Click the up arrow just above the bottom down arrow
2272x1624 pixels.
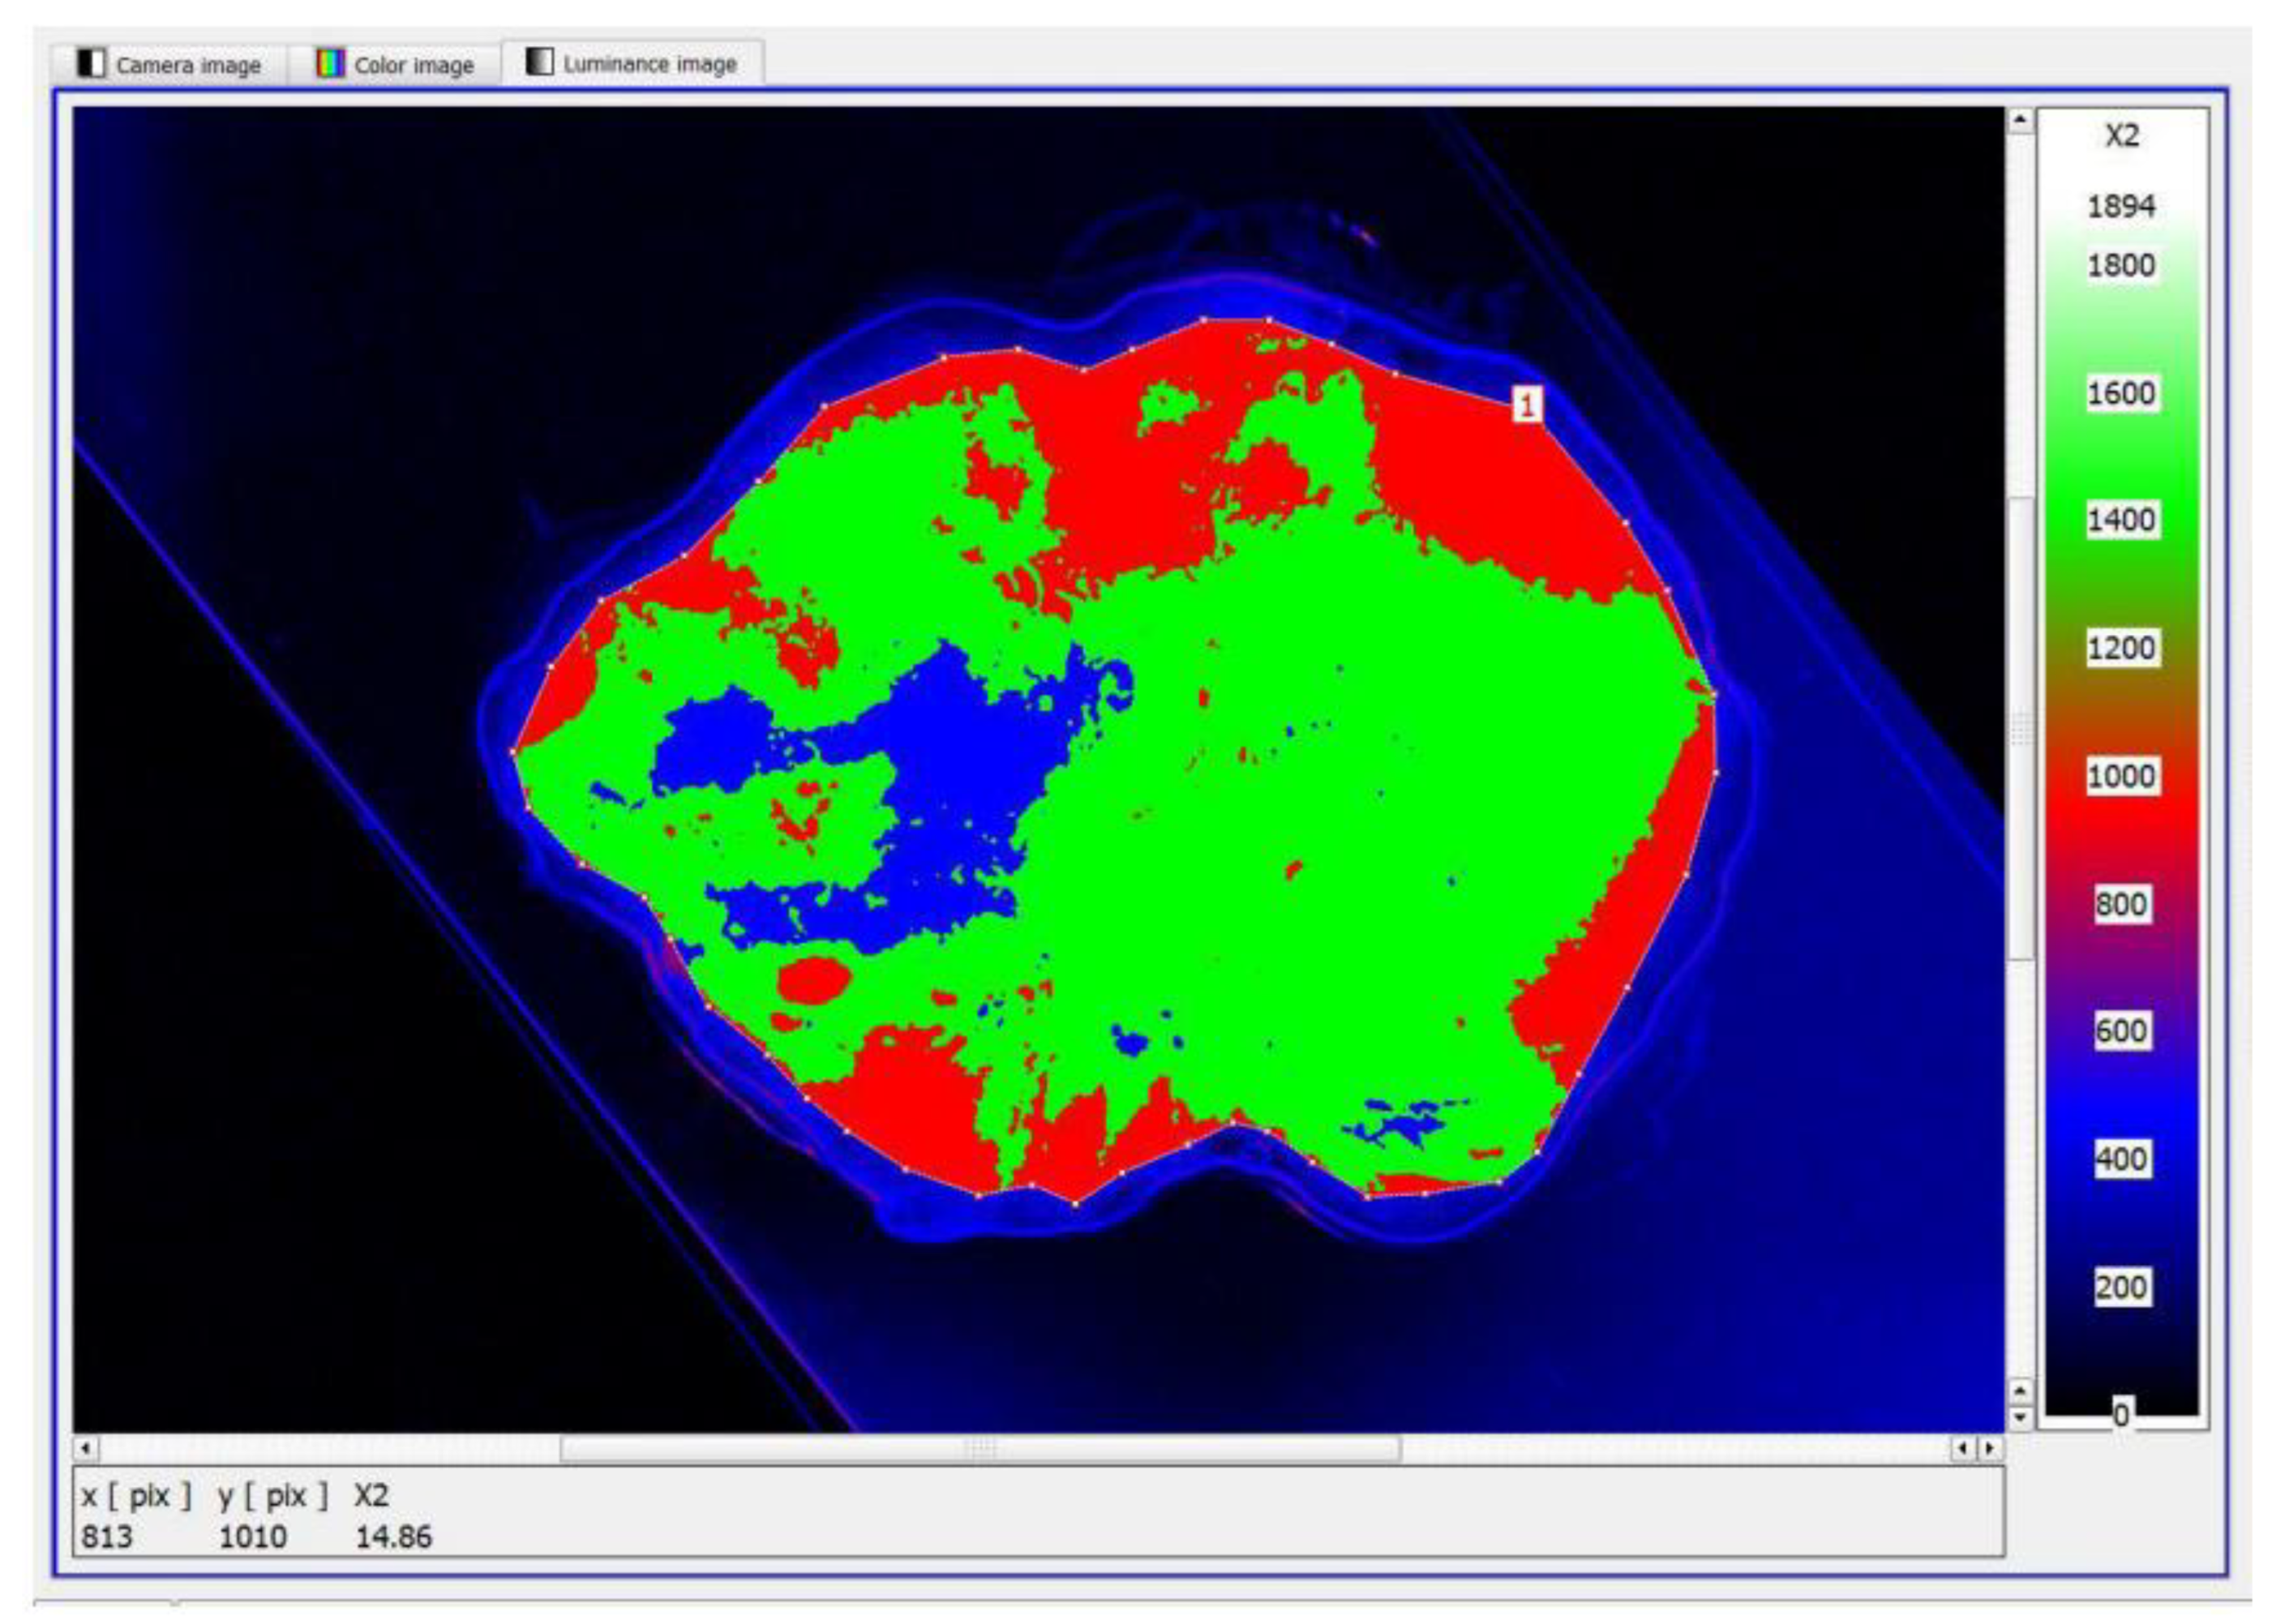coord(2019,1391)
